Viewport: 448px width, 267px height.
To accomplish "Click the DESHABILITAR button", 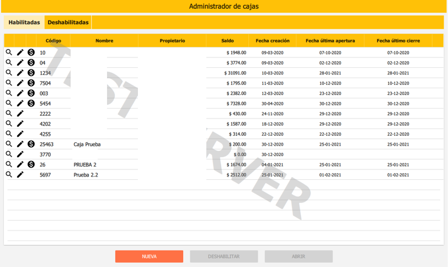I will point(223,257).
